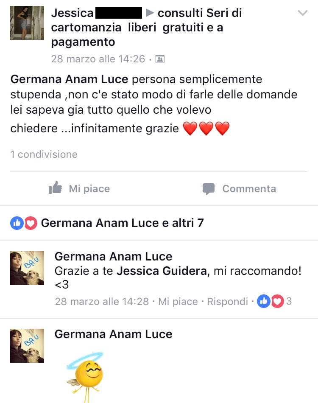
Task: Like the first comment via Mi piace
Action: (x=178, y=302)
